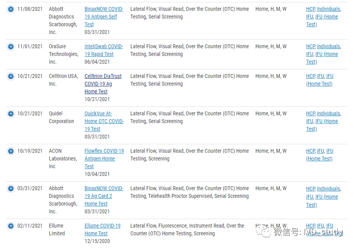Select the 11/08/2021 date cell
354x248 pixels.
(30, 9)
